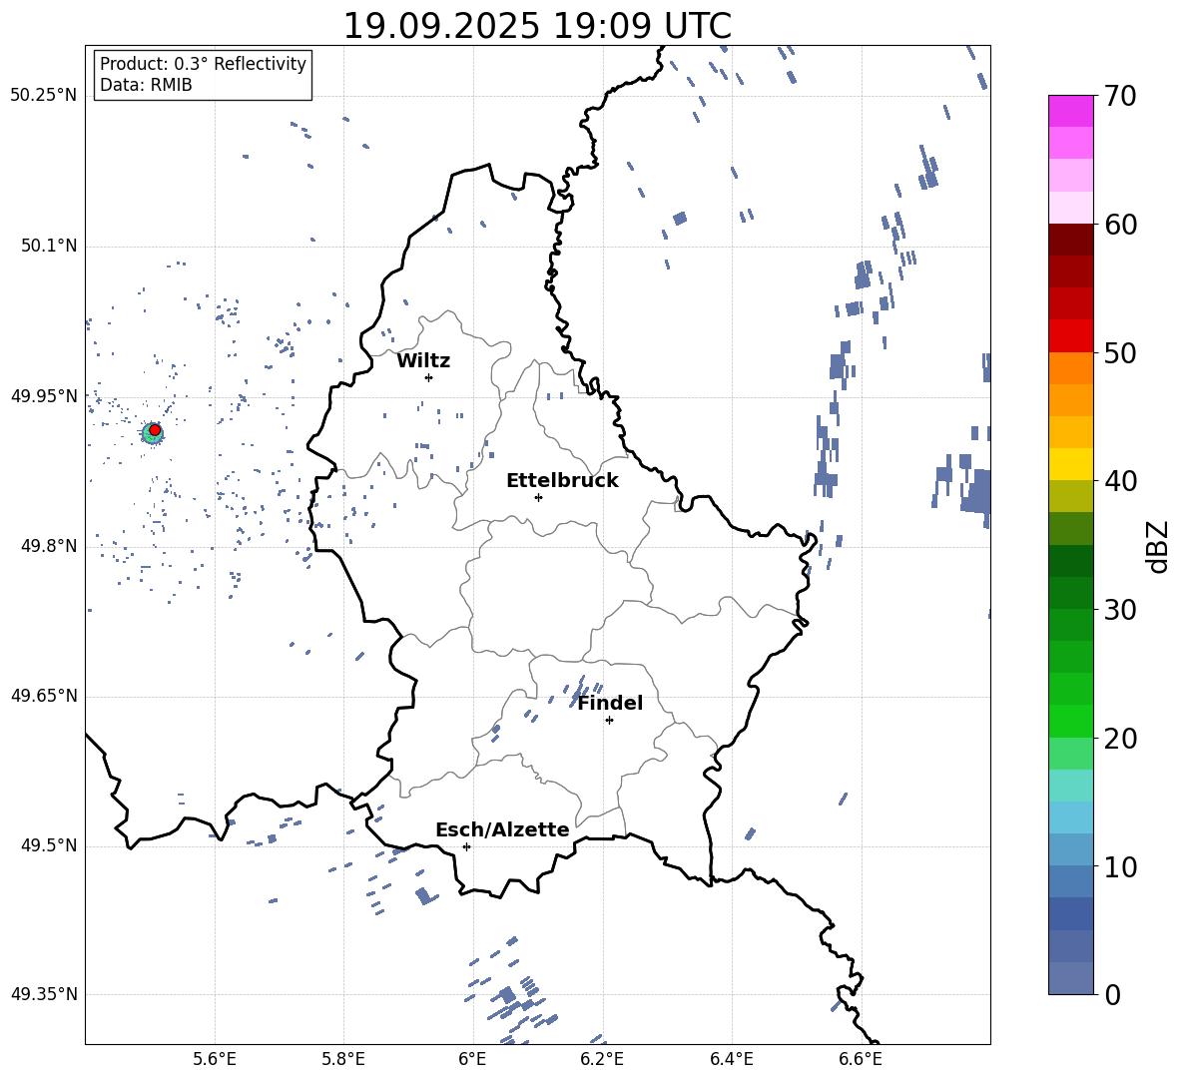
Task: Click the 5.8°E longitude label
Action: 343,1059
